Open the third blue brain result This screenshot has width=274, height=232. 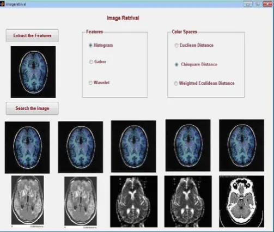point(133,146)
